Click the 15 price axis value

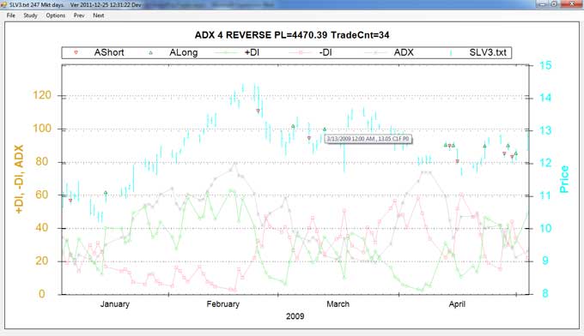click(545, 65)
